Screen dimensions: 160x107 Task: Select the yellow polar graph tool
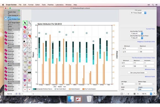tap(30, 67)
